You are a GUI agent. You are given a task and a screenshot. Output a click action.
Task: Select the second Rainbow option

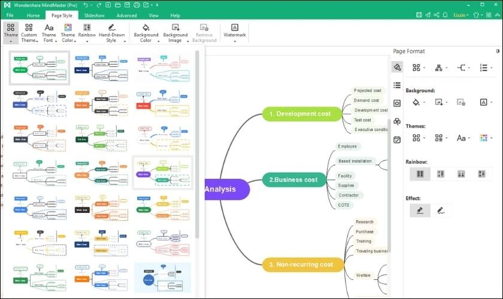tap(441, 173)
